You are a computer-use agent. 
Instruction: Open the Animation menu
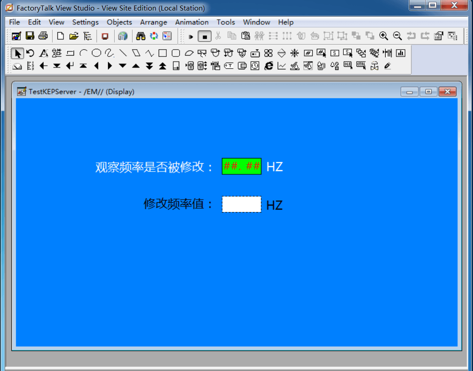[x=192, y=23]
